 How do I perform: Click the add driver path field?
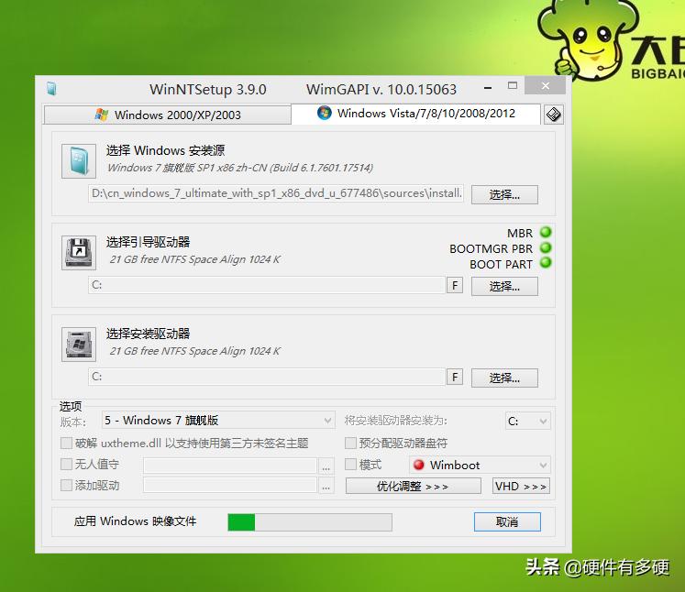click(x=230, y=486)
